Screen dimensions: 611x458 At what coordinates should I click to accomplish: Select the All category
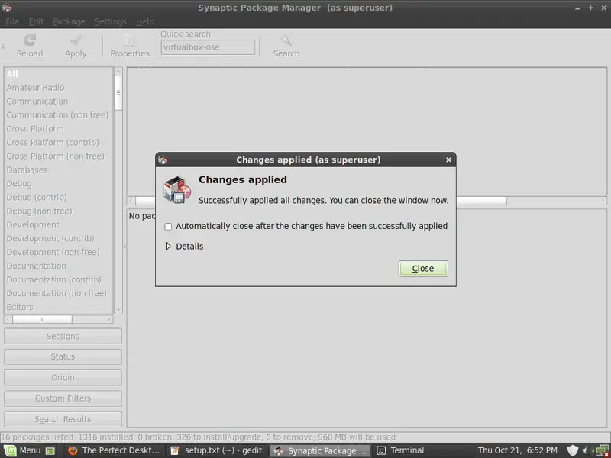tap(59, 73)
